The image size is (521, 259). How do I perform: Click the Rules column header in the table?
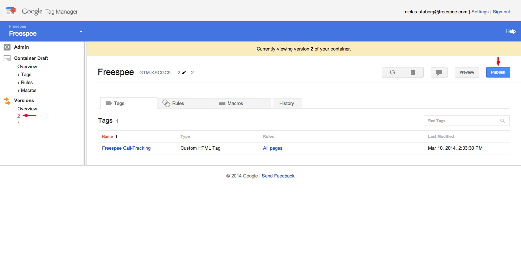coord(268,136)
